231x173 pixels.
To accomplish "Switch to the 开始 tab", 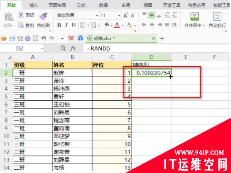I will coord(12,6).
